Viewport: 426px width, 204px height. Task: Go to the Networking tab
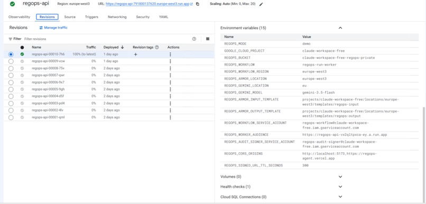click(117, 17)
